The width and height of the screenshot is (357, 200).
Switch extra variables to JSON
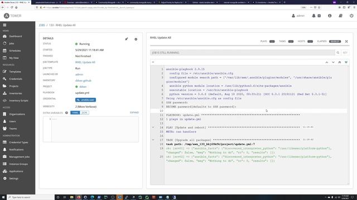point(84,113)
